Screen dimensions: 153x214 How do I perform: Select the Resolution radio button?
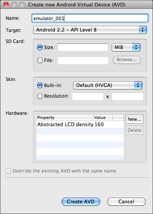[40, 96]
